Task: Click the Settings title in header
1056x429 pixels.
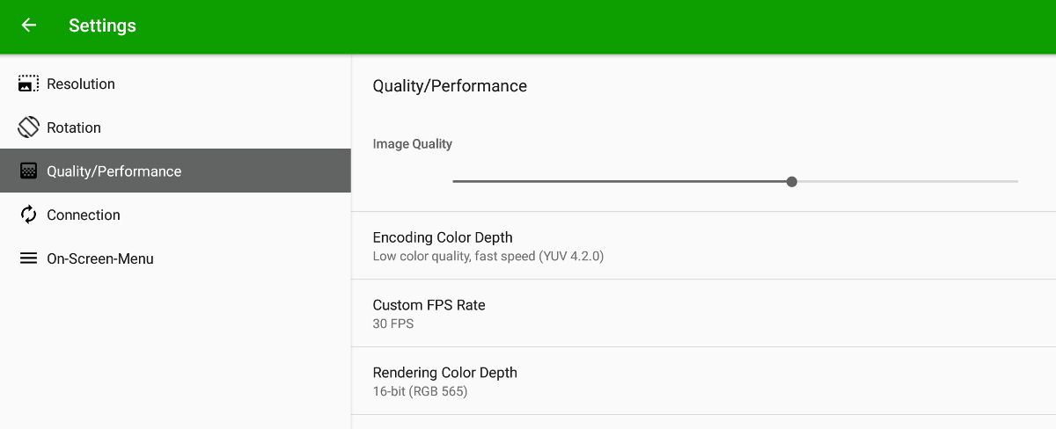Action: click(102, 25)
